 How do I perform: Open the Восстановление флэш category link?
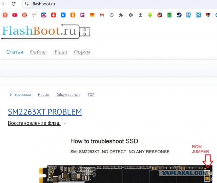coord(34,123)
